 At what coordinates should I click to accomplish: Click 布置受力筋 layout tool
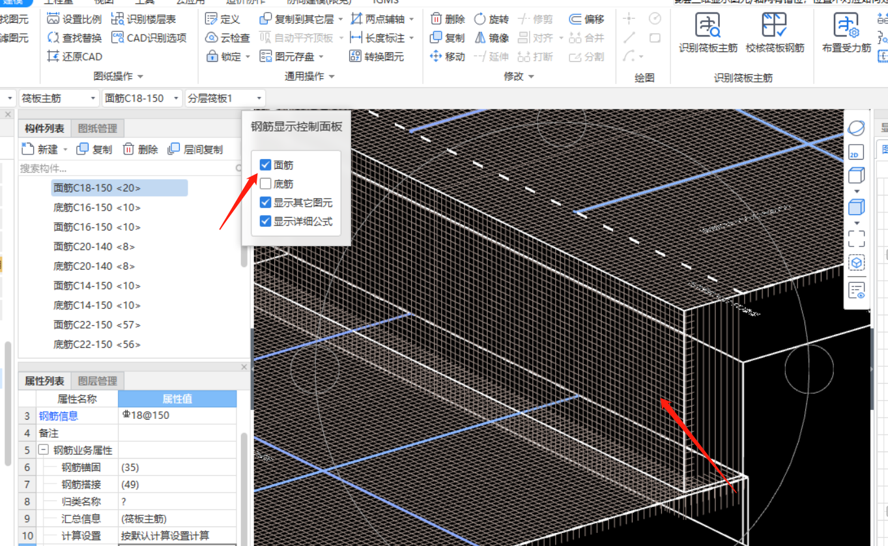846,33
